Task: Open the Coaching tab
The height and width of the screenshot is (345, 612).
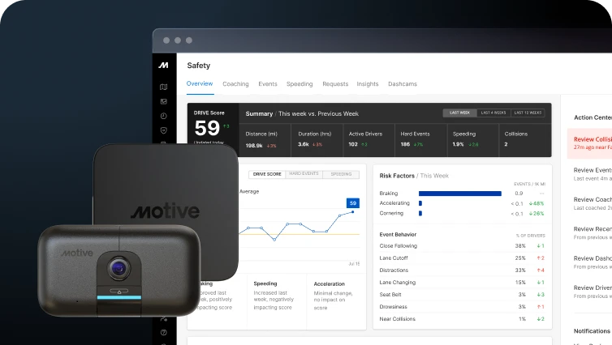Action: pyautogui.click(x=235, y=84)
